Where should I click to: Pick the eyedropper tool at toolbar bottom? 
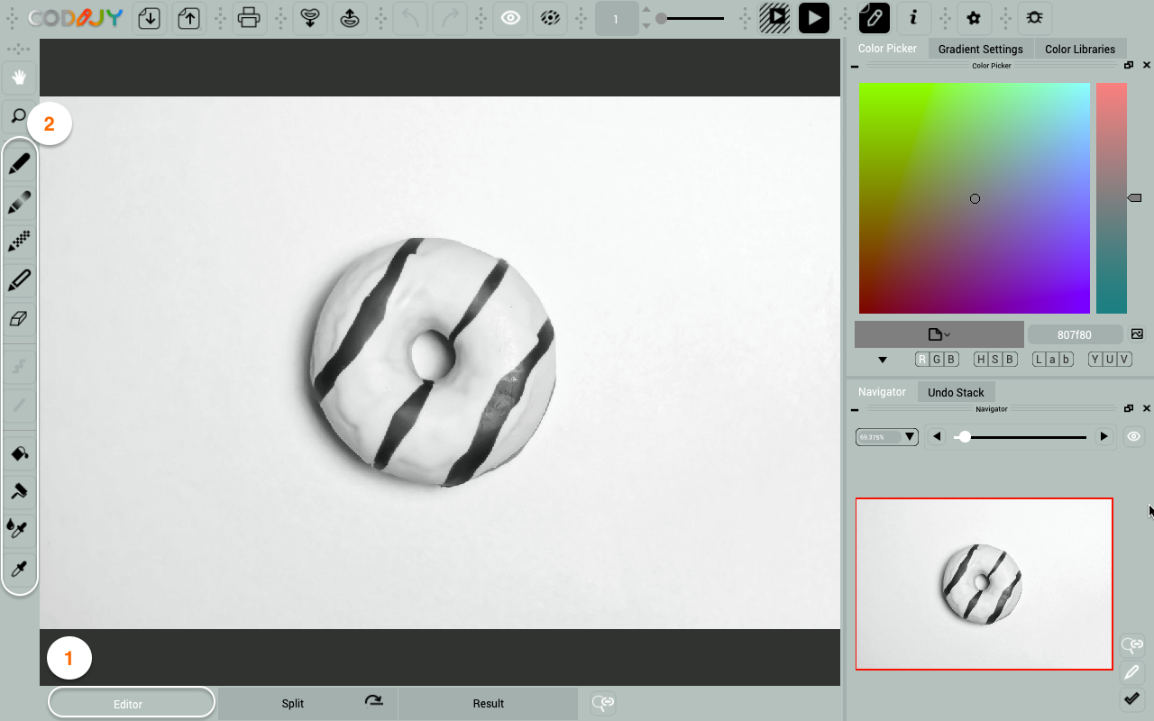[x=19, y=569]
